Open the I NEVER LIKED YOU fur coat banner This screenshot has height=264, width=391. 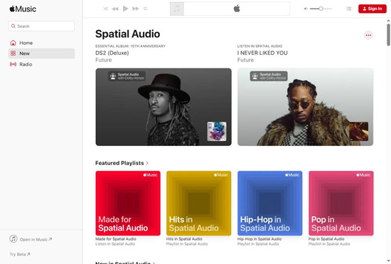click(x=305, y=107)
